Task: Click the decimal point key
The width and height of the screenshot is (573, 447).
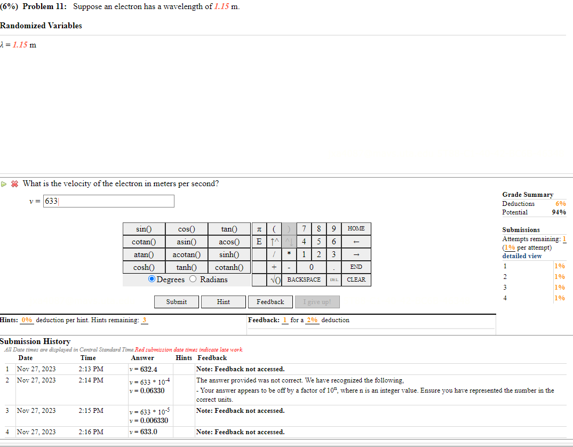Action: coord(334,267)
